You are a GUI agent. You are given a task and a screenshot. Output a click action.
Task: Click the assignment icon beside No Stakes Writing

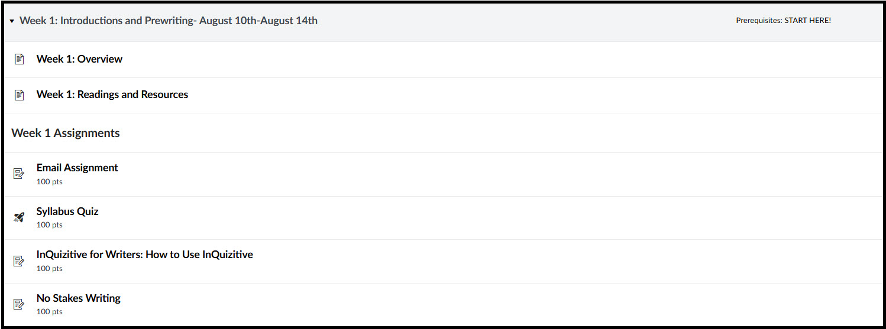[x=19, y=304]
